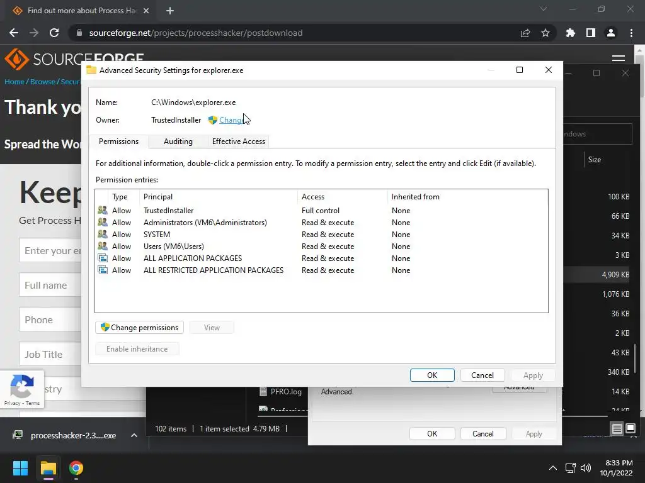The height and width of the screenshot is (483, 645).
Task: Click the Change permissions button
Action: click(139, 327)
